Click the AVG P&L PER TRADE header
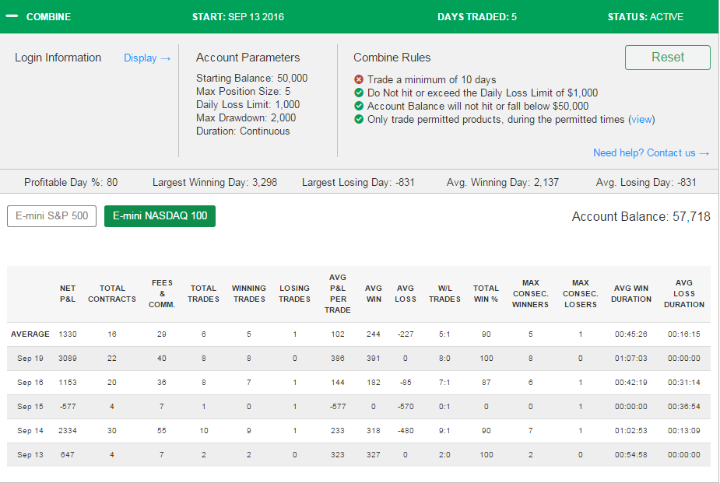The height and width of the screenshot is (483, 720). [338, 293]
